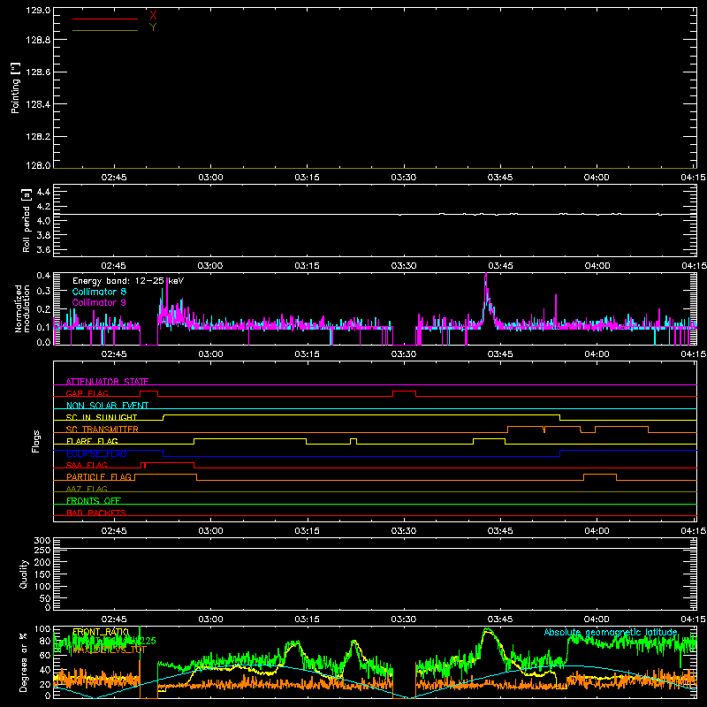Click the PARTICLE_FLAG label
This screenshot has height=707, width=707.
99,476
